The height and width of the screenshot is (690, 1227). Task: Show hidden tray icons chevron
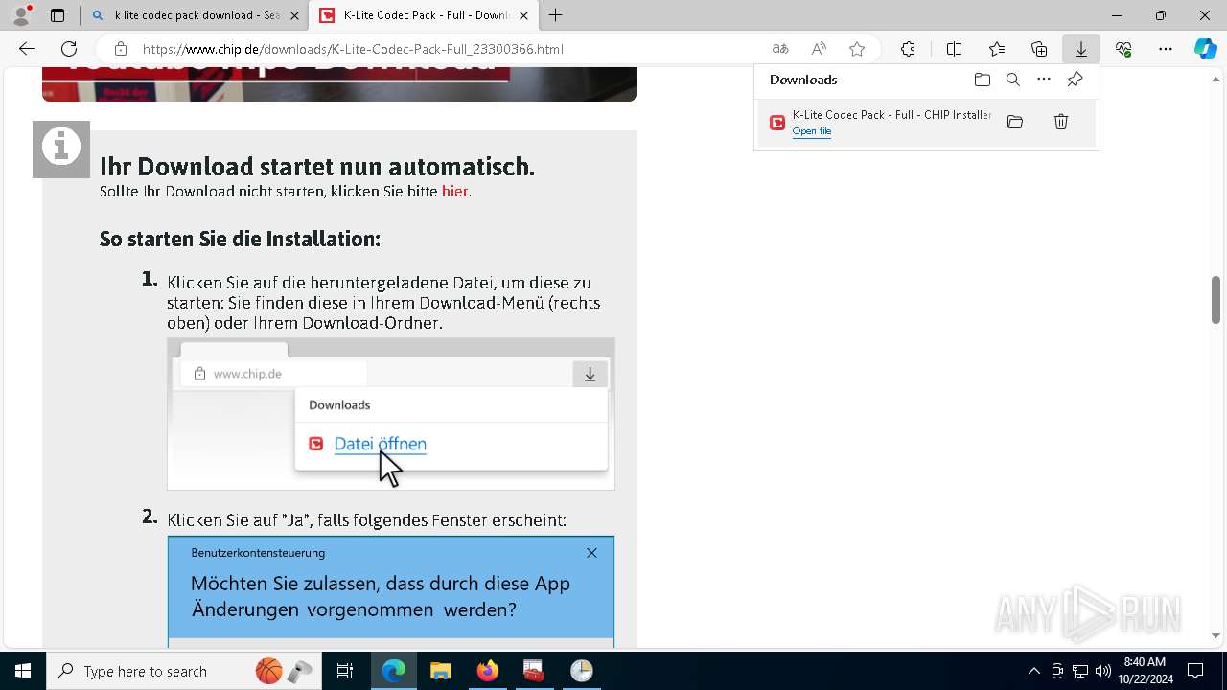tap(1033, 671)
